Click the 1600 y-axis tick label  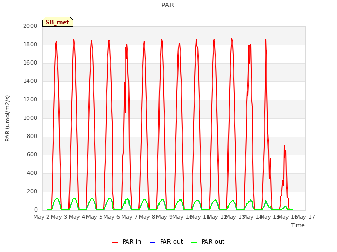coord(31,63)
